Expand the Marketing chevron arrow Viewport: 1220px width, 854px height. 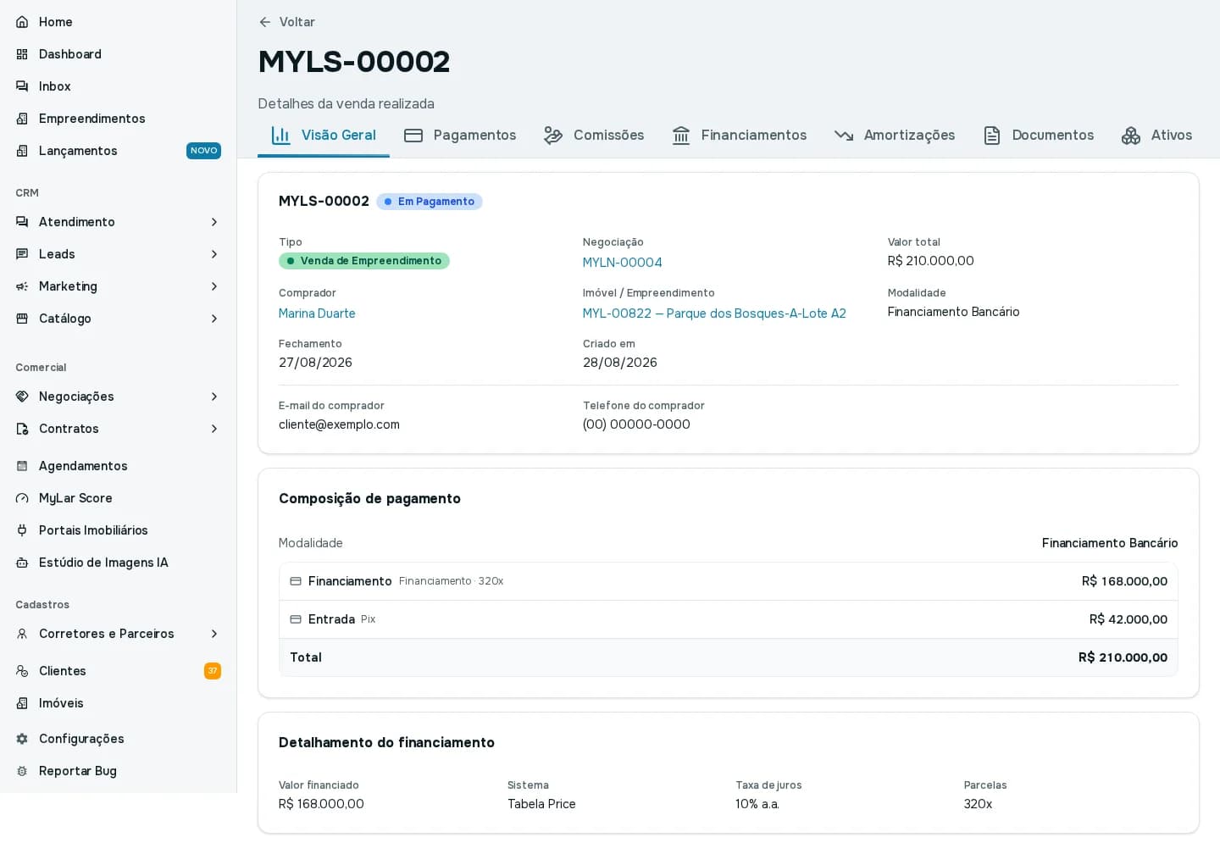[214, 286]
